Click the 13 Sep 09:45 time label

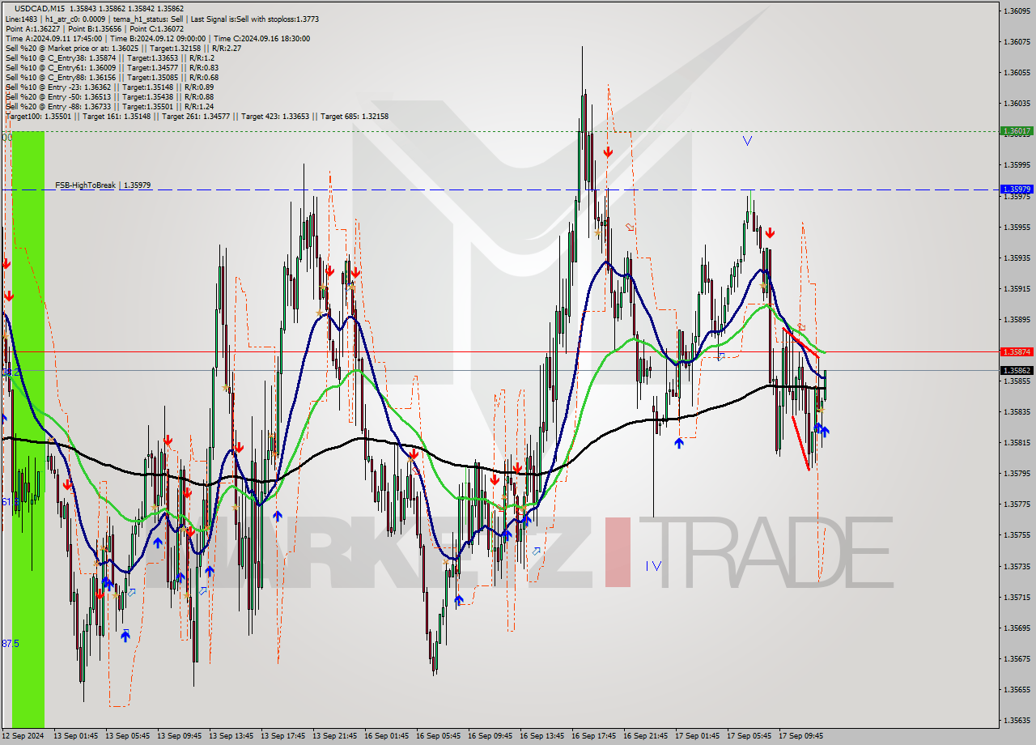click(x=179, y=736)
